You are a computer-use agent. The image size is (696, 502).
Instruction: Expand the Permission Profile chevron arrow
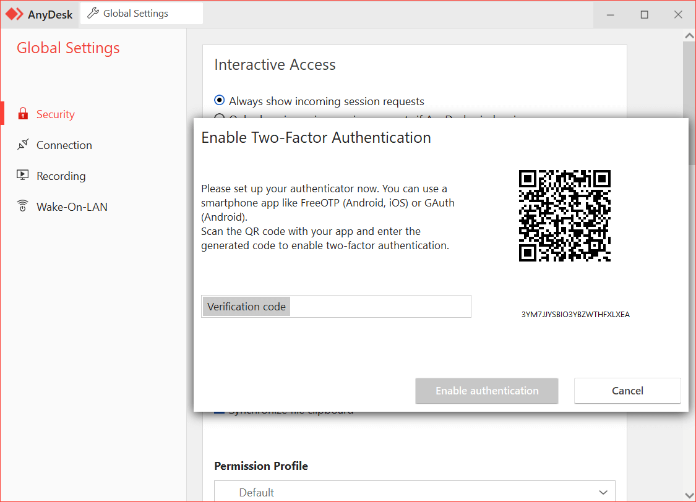pyautogui.click(x=604, y=492)
